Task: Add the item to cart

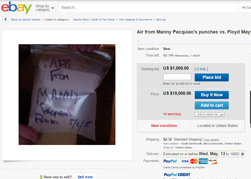Action: point(212,105)
